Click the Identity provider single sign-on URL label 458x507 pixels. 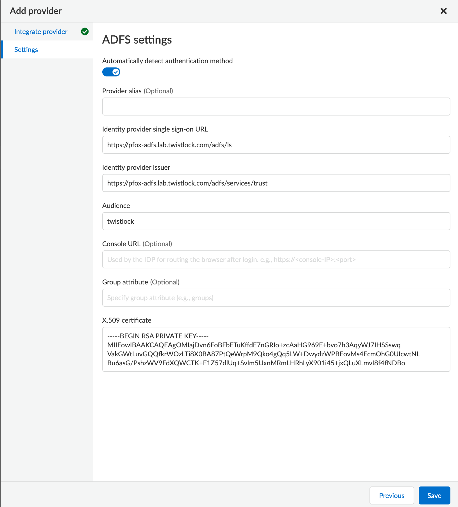(155, 129)
